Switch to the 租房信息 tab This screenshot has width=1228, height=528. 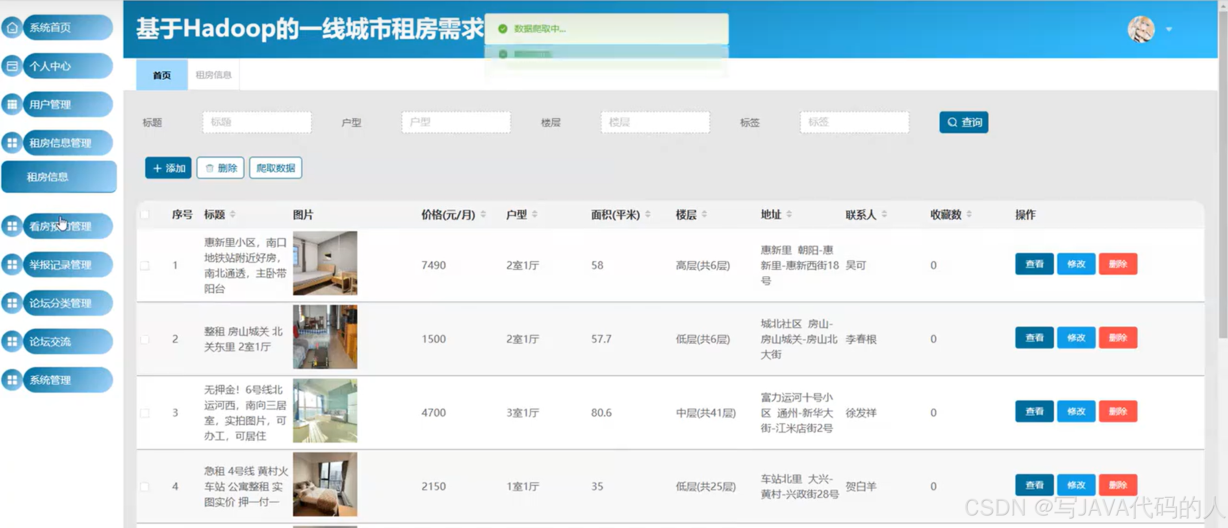213,75
